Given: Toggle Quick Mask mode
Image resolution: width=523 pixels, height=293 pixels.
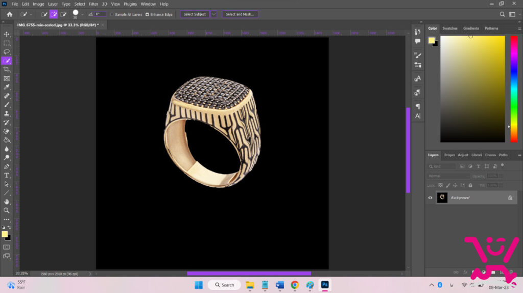Looking at the screenshot, I should coord(7,247).
